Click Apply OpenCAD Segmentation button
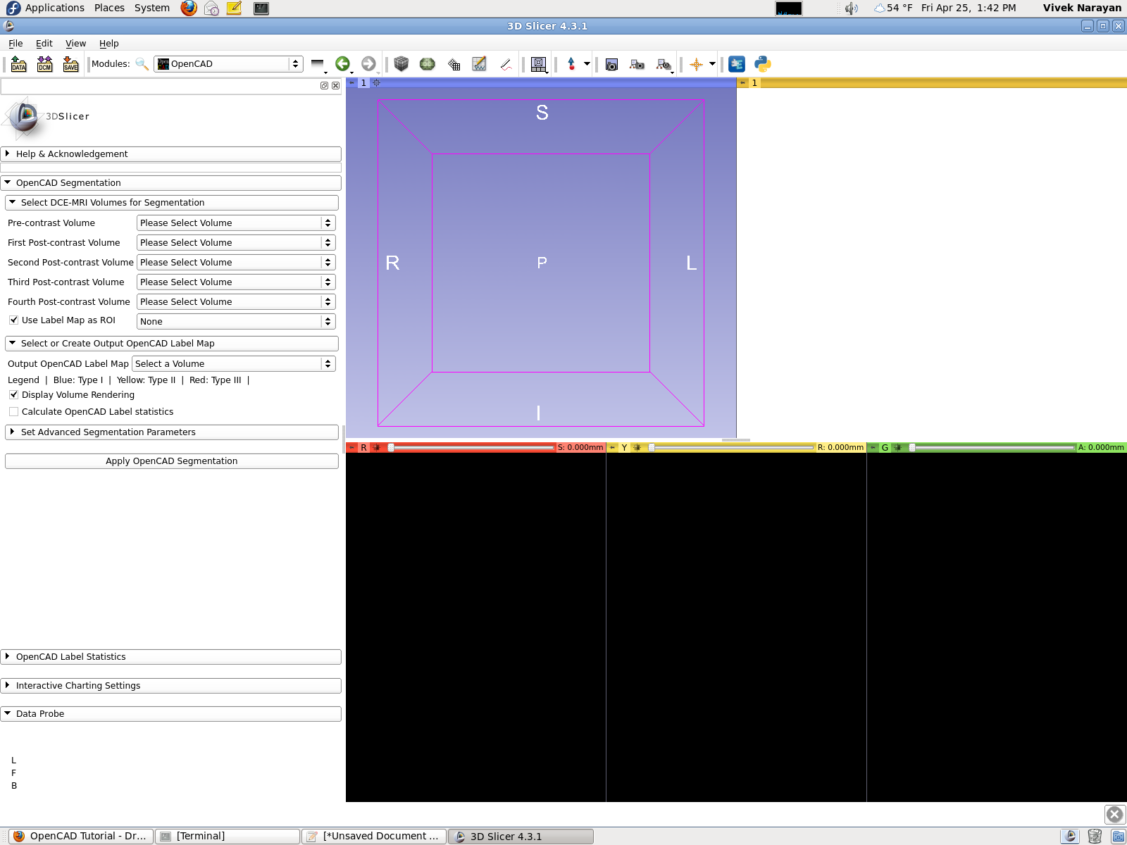The width and height of the screenshot is (1127, 845). (x=172, y=461)
